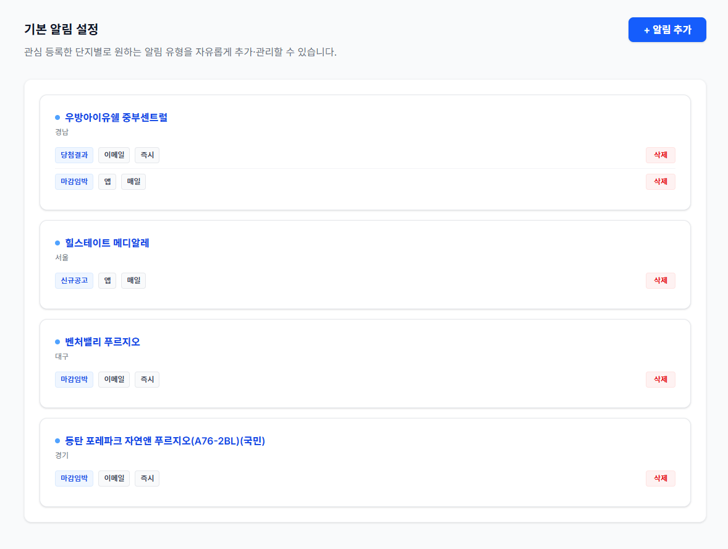Click the 이메일 channel tag on the 당첨결과 row
Viewport: 728px width, 549px height.
(x=114, y=155)
